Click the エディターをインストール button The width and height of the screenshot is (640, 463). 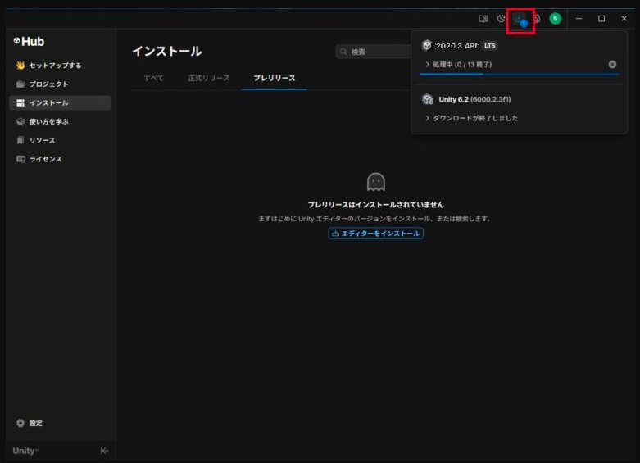pos(375,234)
